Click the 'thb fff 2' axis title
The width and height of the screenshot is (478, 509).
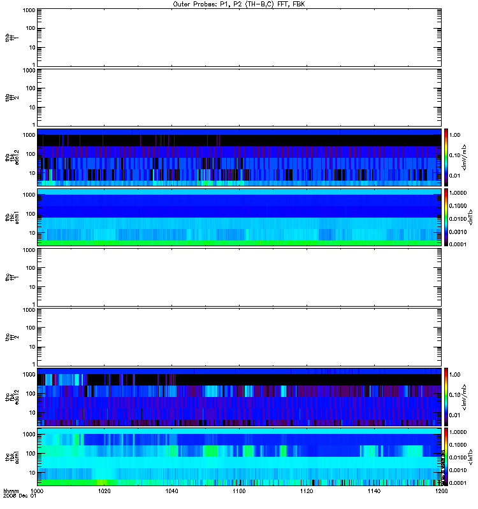coord(11,98)
